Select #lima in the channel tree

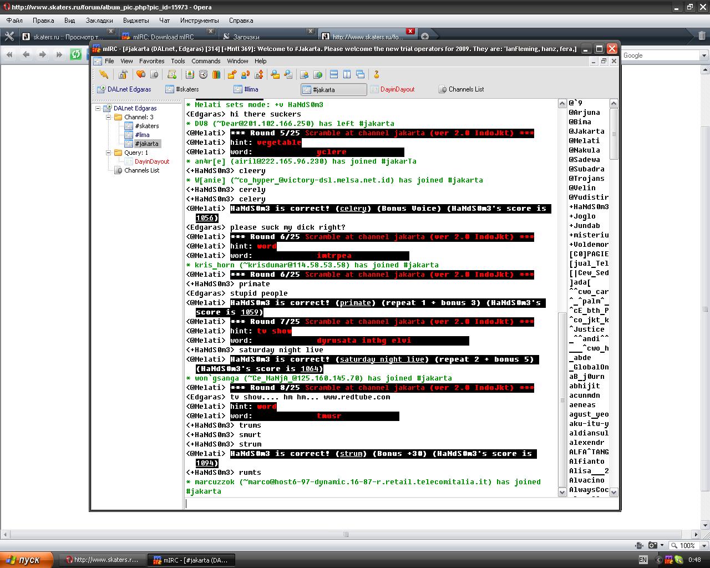142,135
